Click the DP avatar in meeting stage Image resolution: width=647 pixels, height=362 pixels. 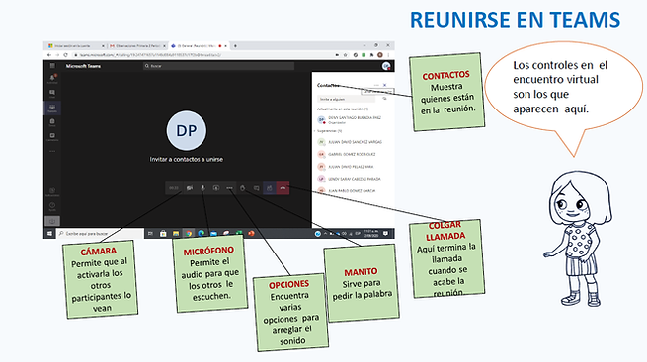coord(187,130)
